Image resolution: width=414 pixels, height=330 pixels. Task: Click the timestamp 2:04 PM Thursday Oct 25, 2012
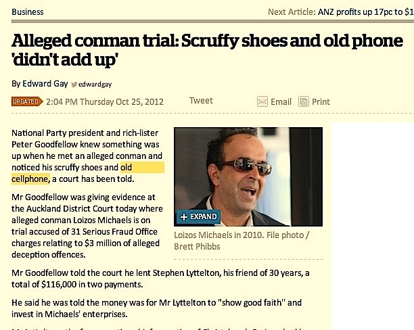(x=105, y=102)
